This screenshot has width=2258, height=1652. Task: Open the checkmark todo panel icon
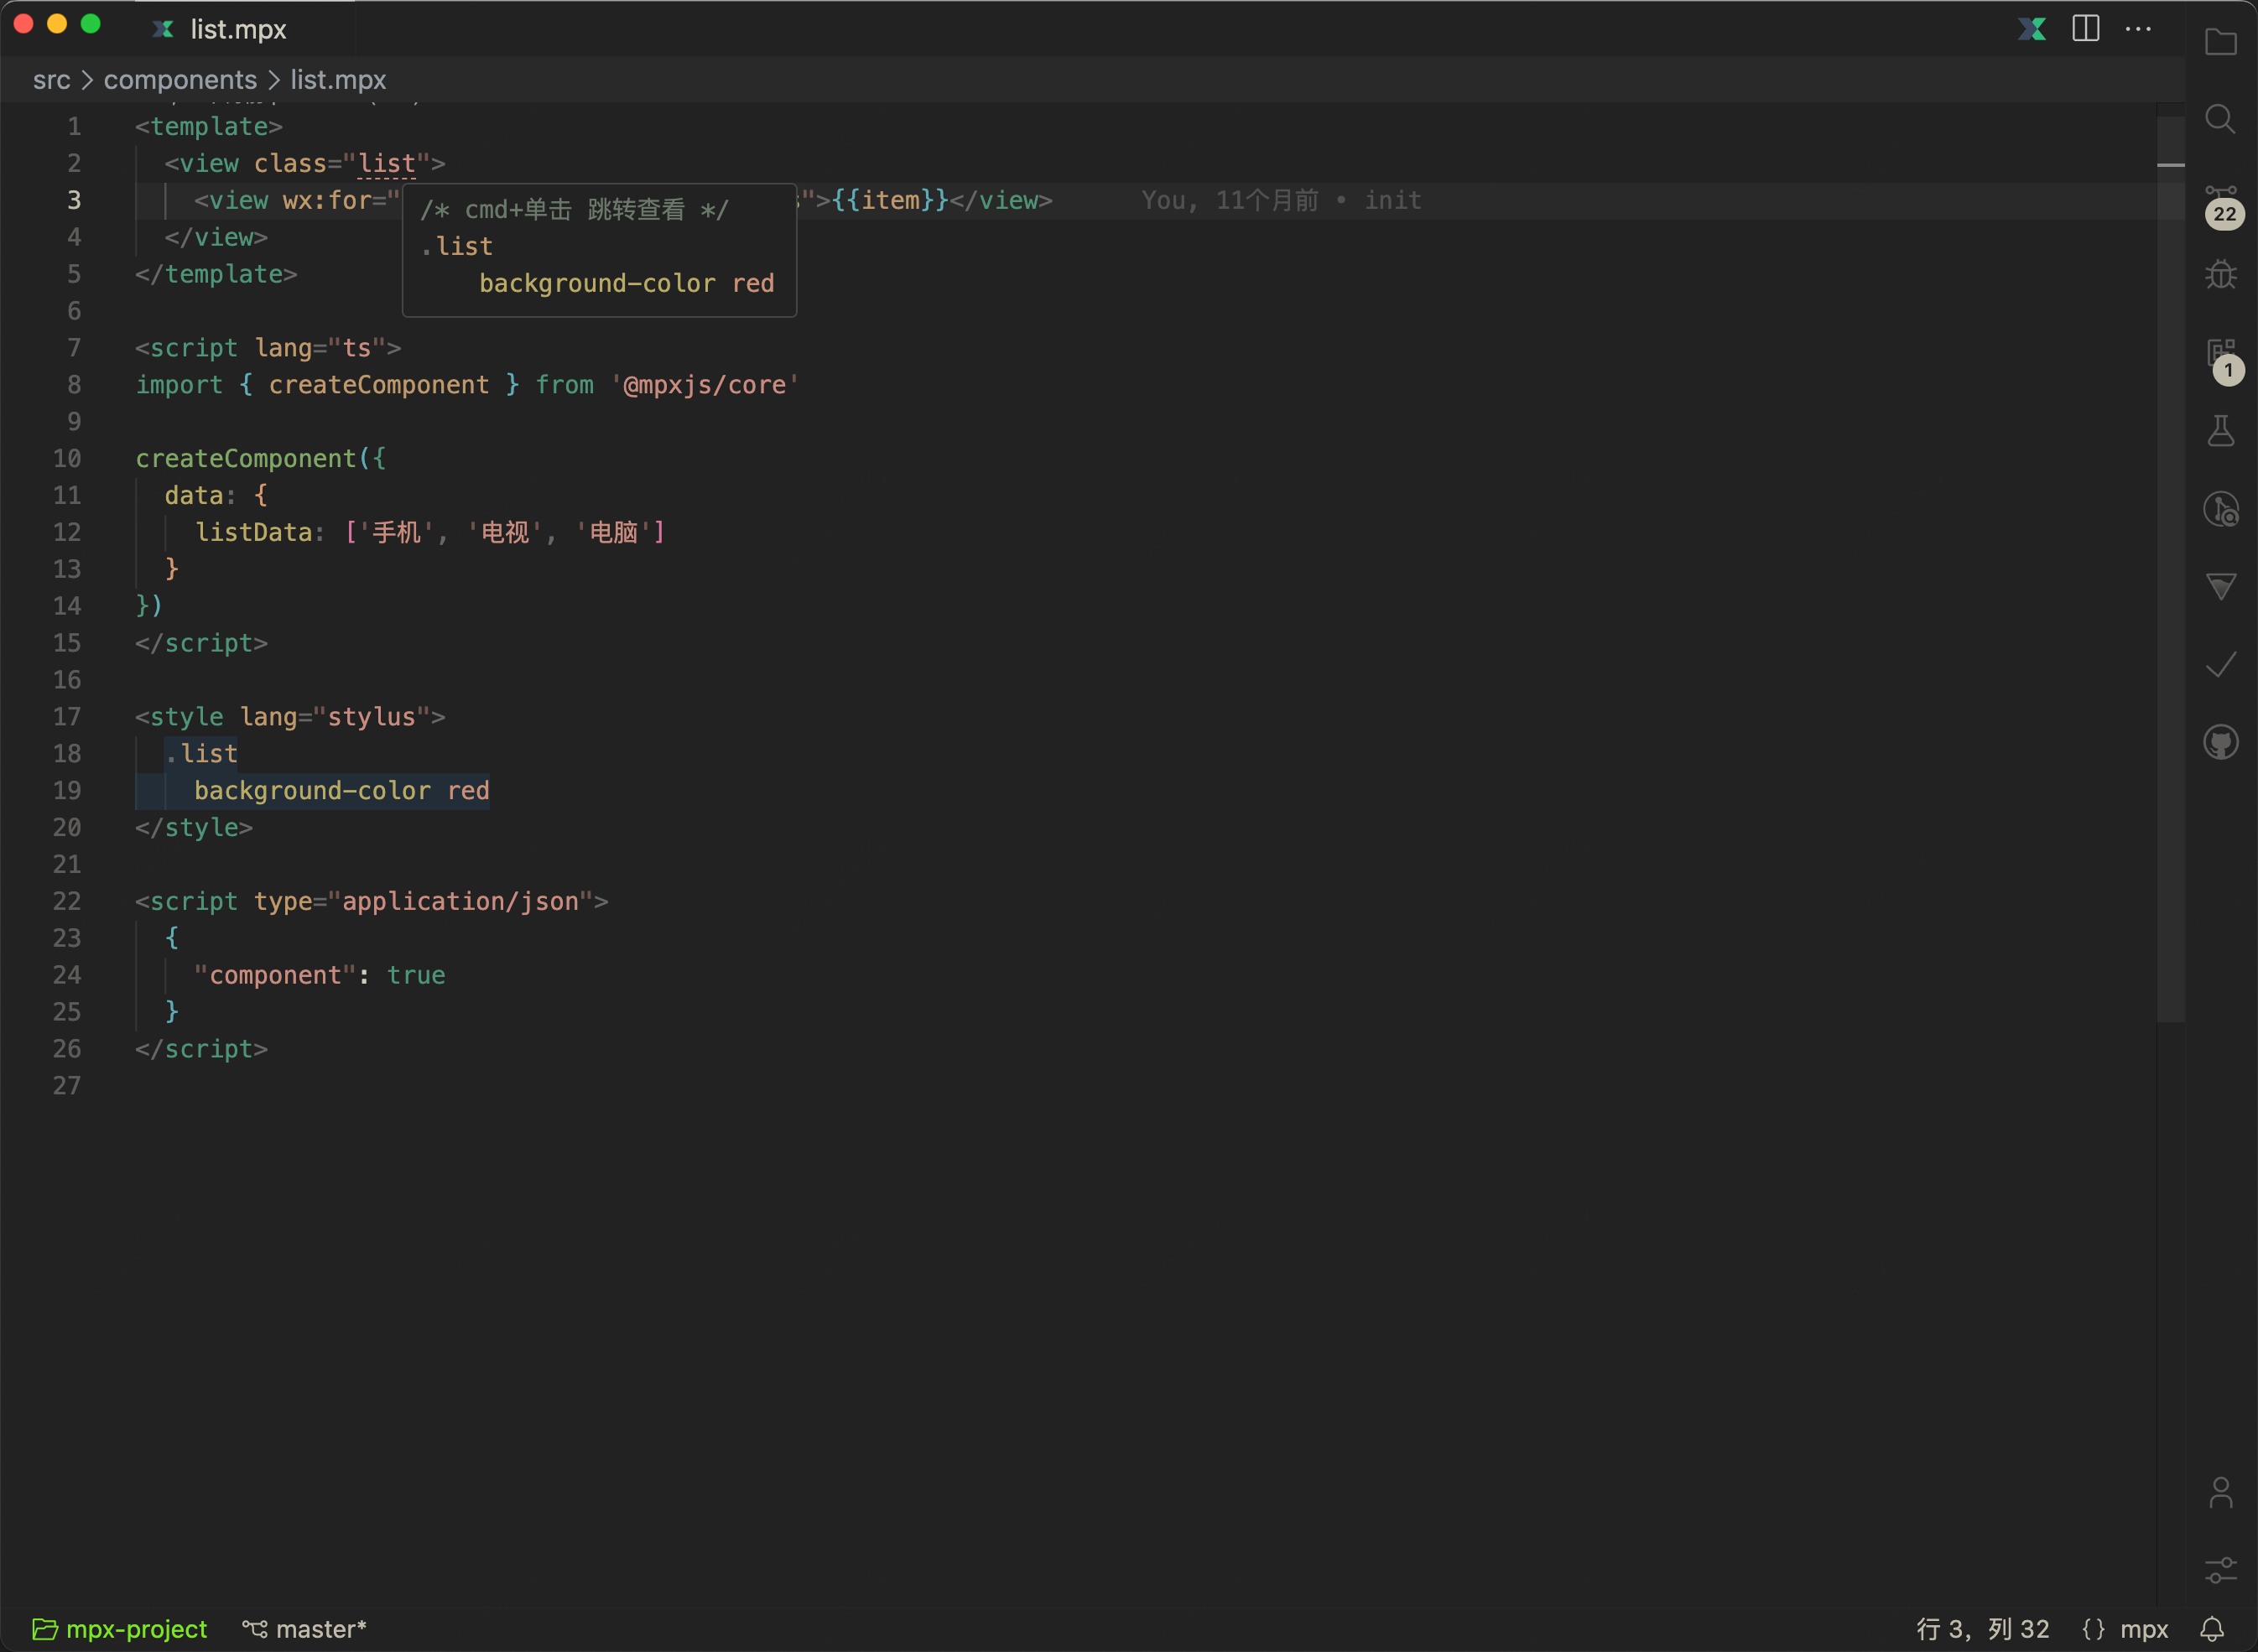pyautogui.click(x=2220, y=664)
